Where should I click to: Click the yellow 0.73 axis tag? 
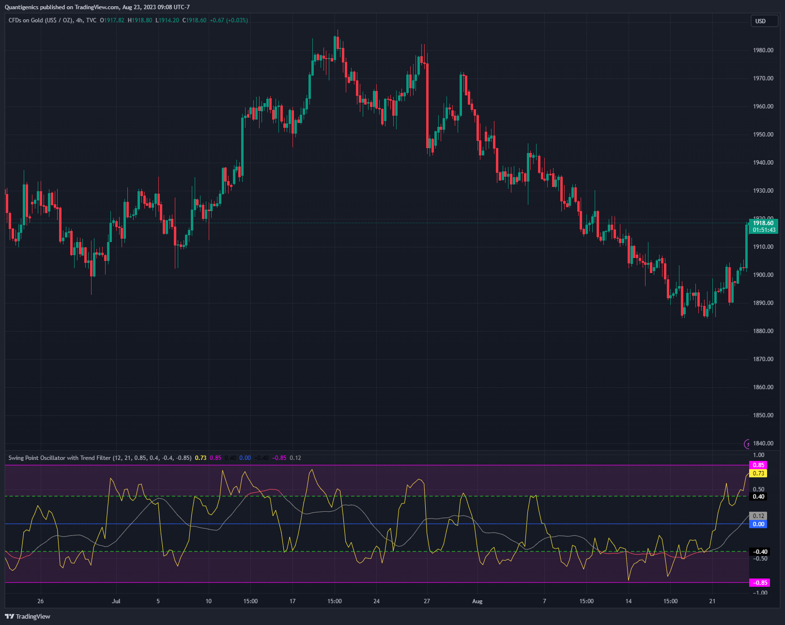pyautogui.click(x=758, y=473)
